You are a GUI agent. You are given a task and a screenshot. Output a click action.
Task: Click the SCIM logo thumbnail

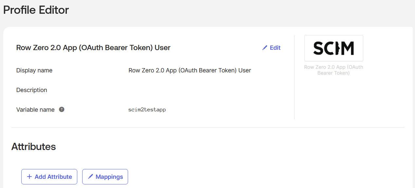pos(333,48)
